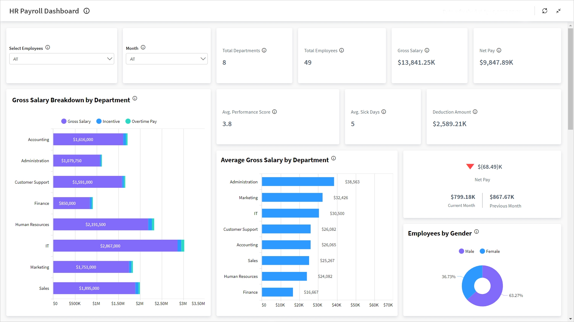The height and width of the screenshot is (322, 574).
Task: Click info icon next to Gross Salary card
Action: (x=427, y=50)
